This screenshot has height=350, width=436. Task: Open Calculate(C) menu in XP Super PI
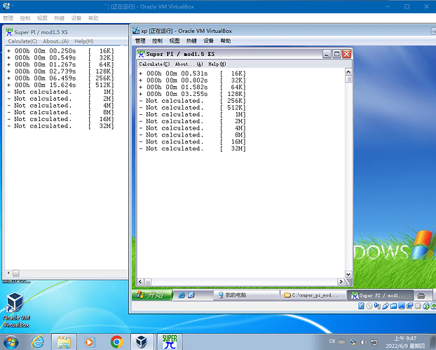(154, 64)
